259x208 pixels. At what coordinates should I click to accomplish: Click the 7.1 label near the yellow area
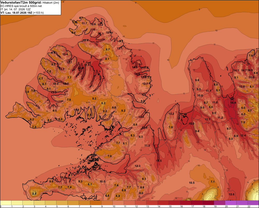point(213,182)
